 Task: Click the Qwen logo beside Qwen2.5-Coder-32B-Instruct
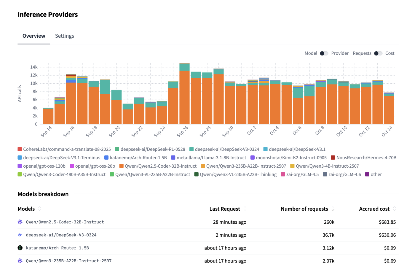[20, 222]
